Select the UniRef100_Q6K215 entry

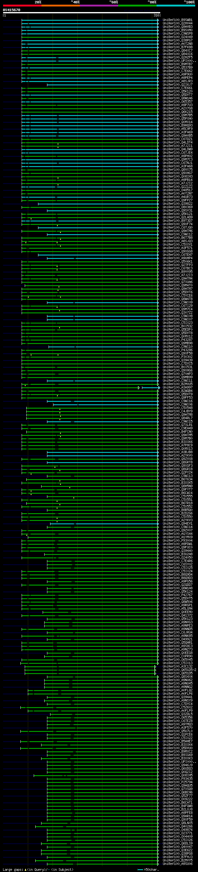(x=178, y=112)
